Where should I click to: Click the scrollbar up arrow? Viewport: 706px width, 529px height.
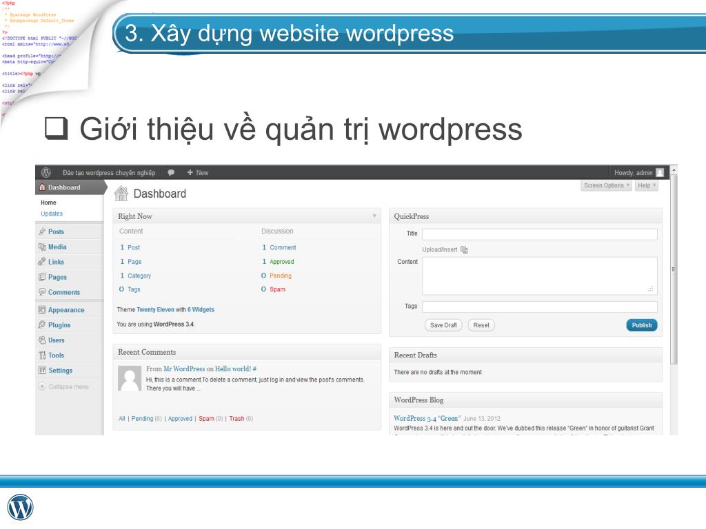(x=674, y=170)
